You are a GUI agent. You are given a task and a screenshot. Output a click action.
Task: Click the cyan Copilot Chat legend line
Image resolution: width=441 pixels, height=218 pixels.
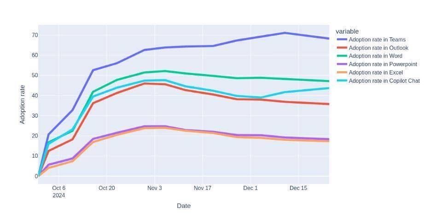[342, 81]
